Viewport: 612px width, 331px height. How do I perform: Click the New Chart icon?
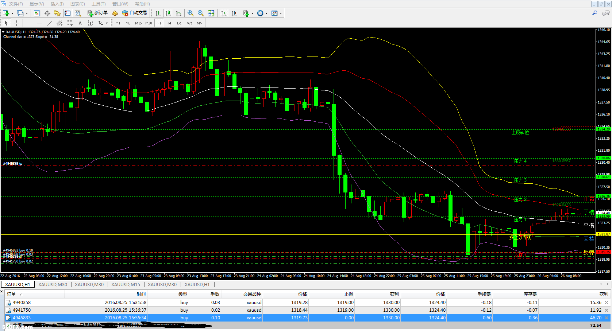click(6, 13)
